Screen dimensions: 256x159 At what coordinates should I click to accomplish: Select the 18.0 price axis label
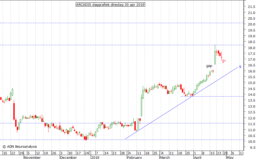252,48
